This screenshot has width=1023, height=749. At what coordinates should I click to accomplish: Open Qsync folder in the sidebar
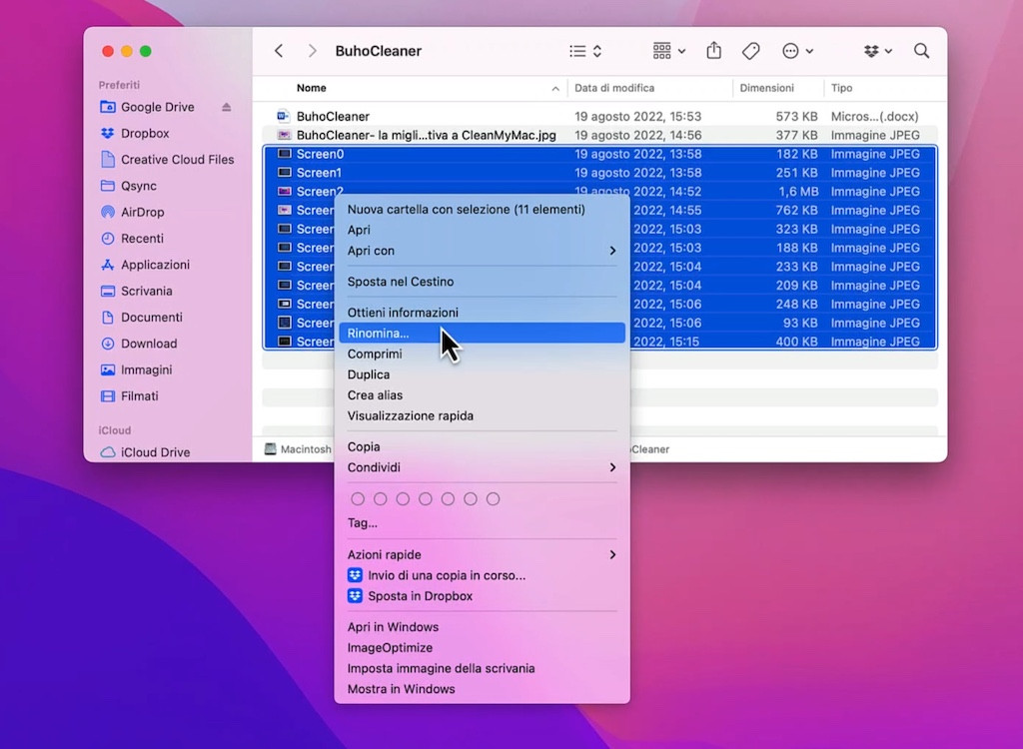point(138,186)
